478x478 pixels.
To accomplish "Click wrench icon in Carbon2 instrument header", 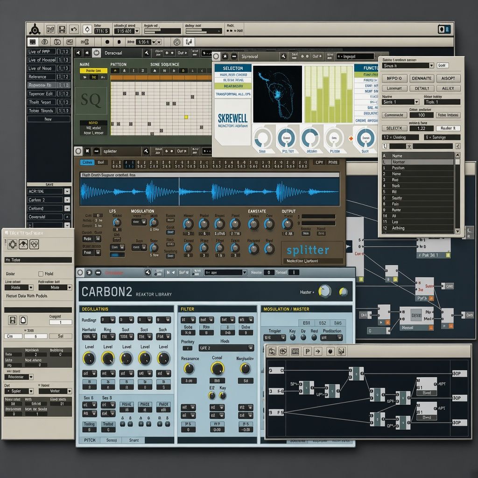I will 148,273.
